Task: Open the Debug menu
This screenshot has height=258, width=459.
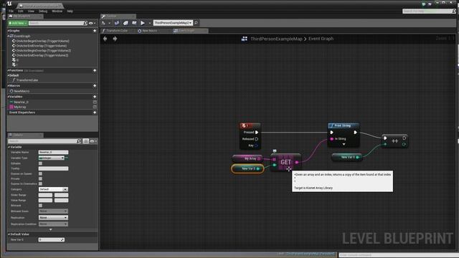Action: coord(43,11)
